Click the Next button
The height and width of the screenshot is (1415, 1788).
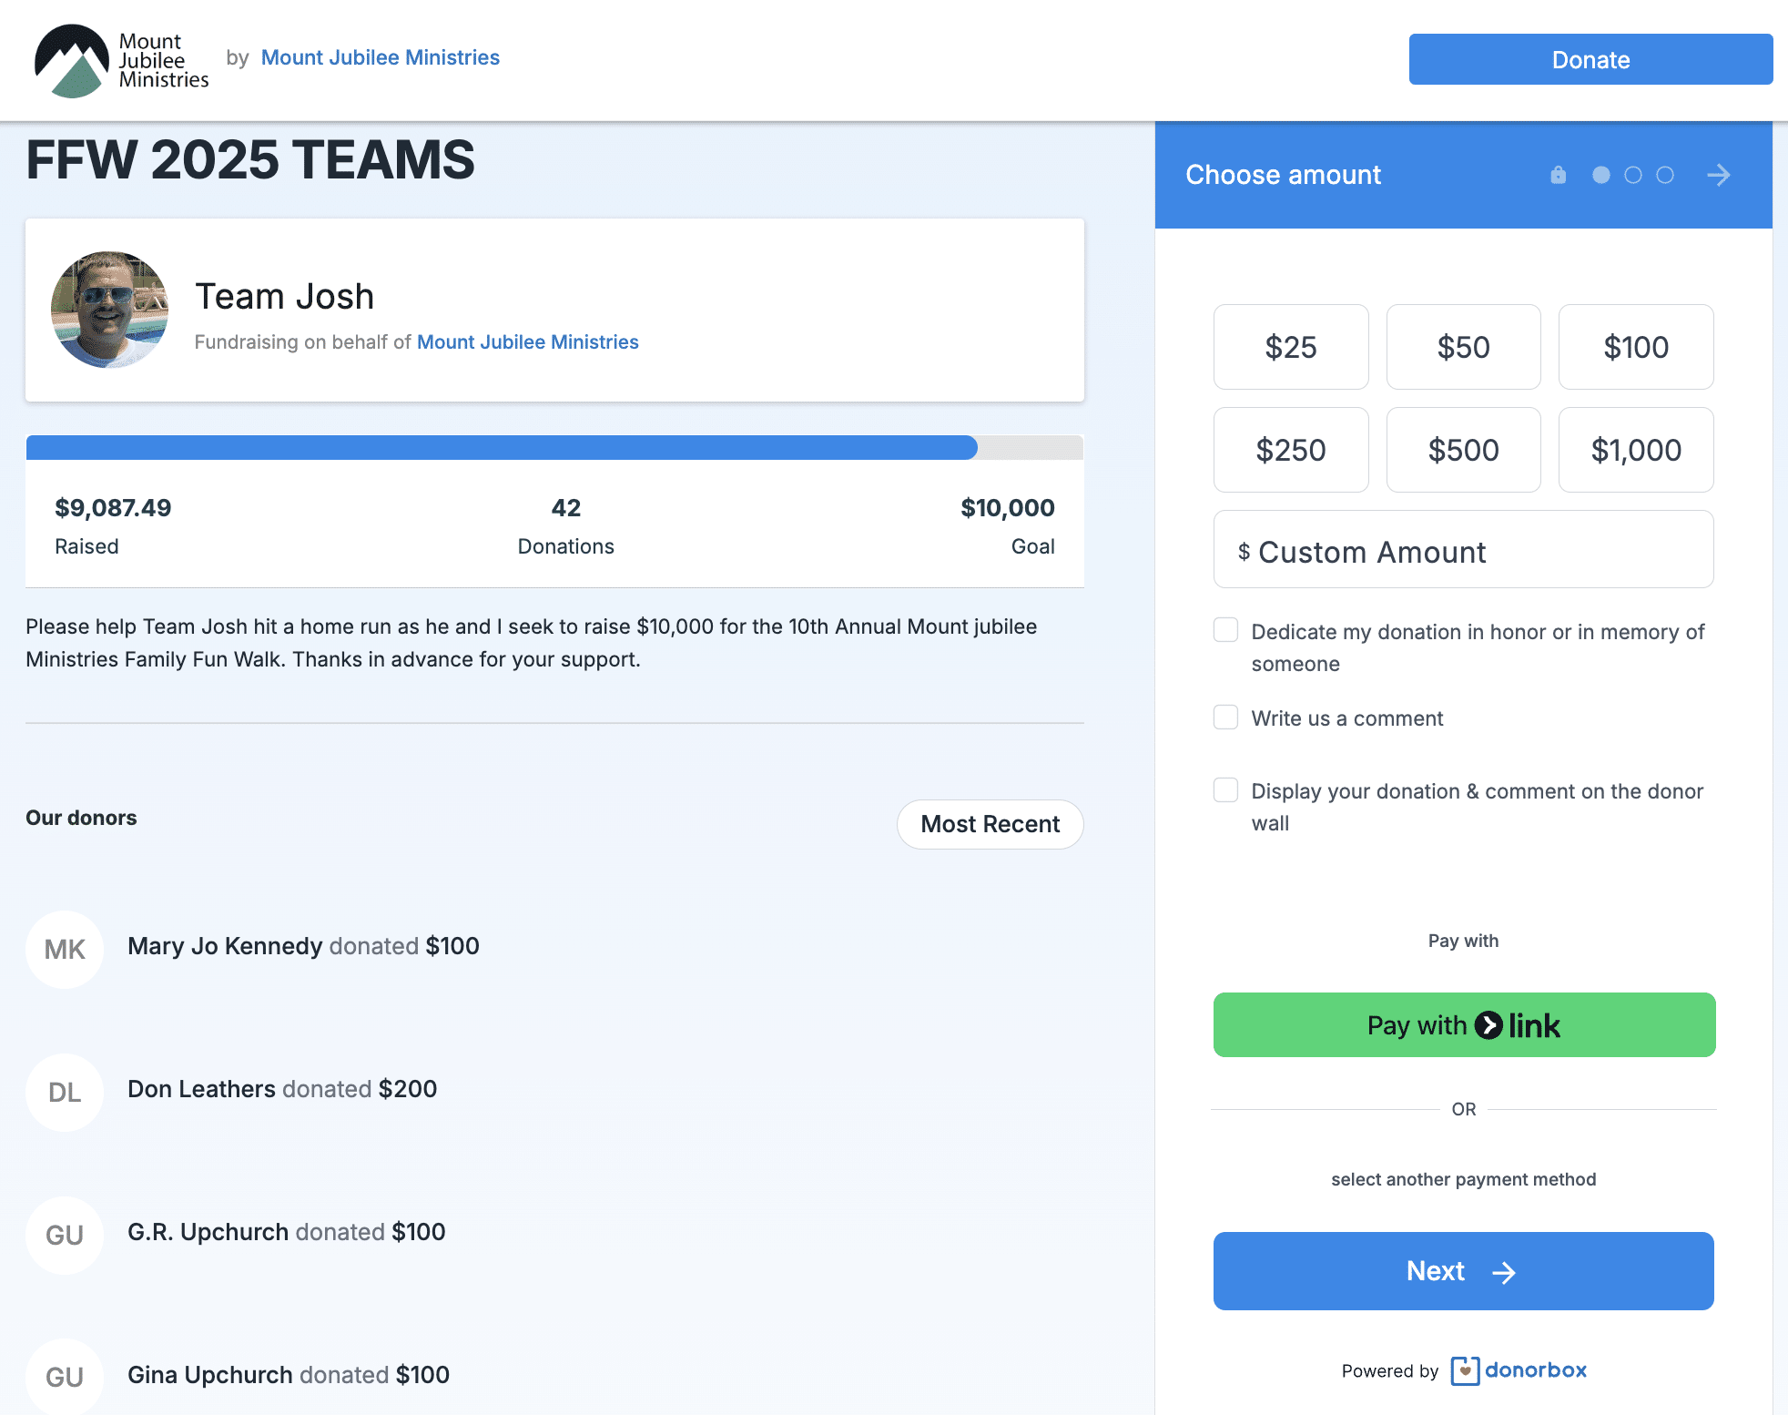coord(1464,1271)
